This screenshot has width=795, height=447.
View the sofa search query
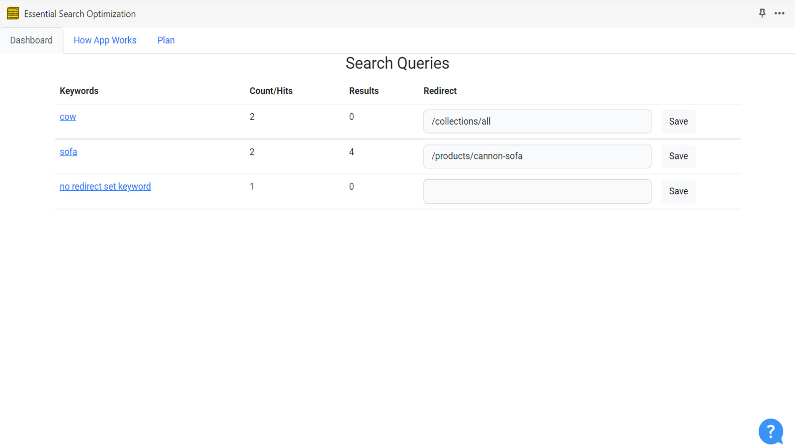68,152
